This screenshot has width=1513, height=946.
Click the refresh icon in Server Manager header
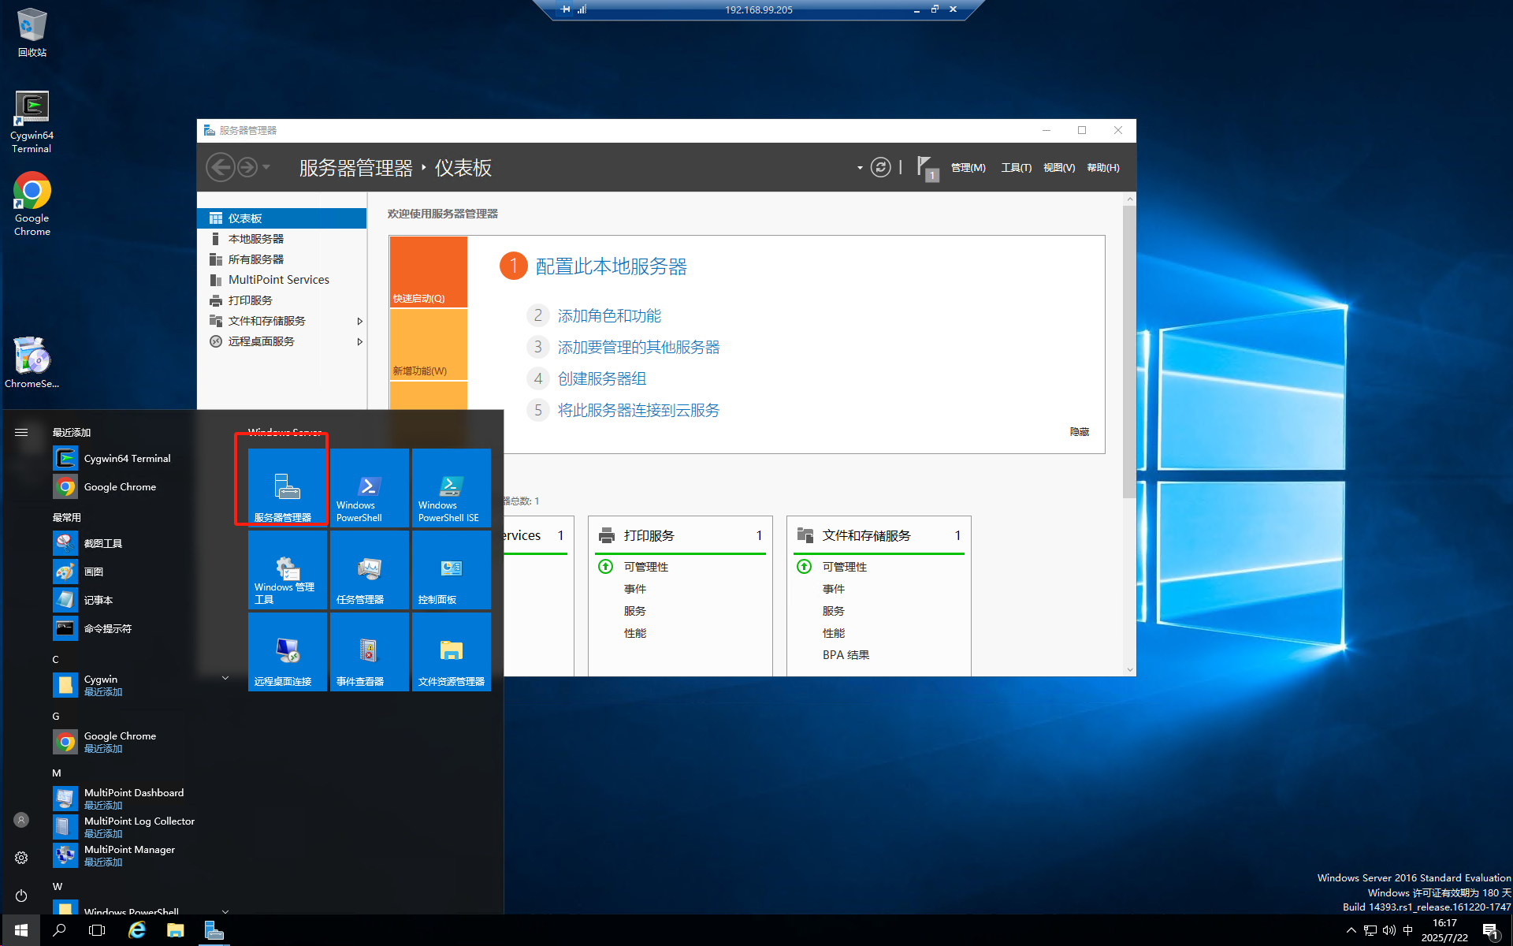pyautogui.click(x=880, y=167)
